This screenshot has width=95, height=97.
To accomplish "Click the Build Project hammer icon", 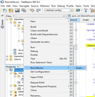I will click(86, 10).
